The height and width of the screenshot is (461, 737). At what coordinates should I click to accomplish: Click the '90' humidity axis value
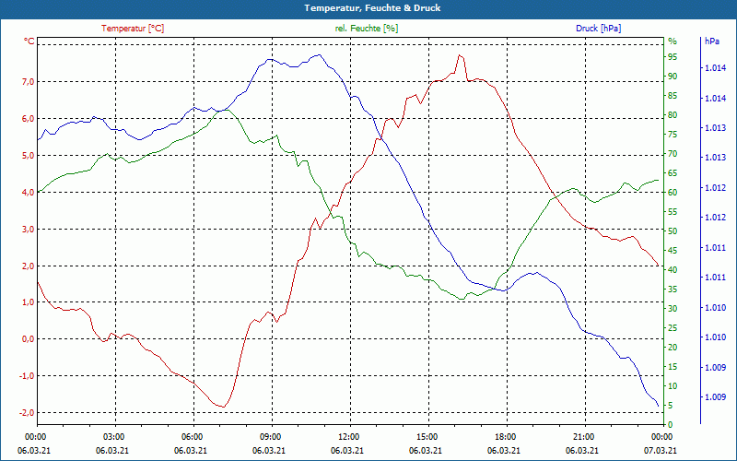[673, 77]
